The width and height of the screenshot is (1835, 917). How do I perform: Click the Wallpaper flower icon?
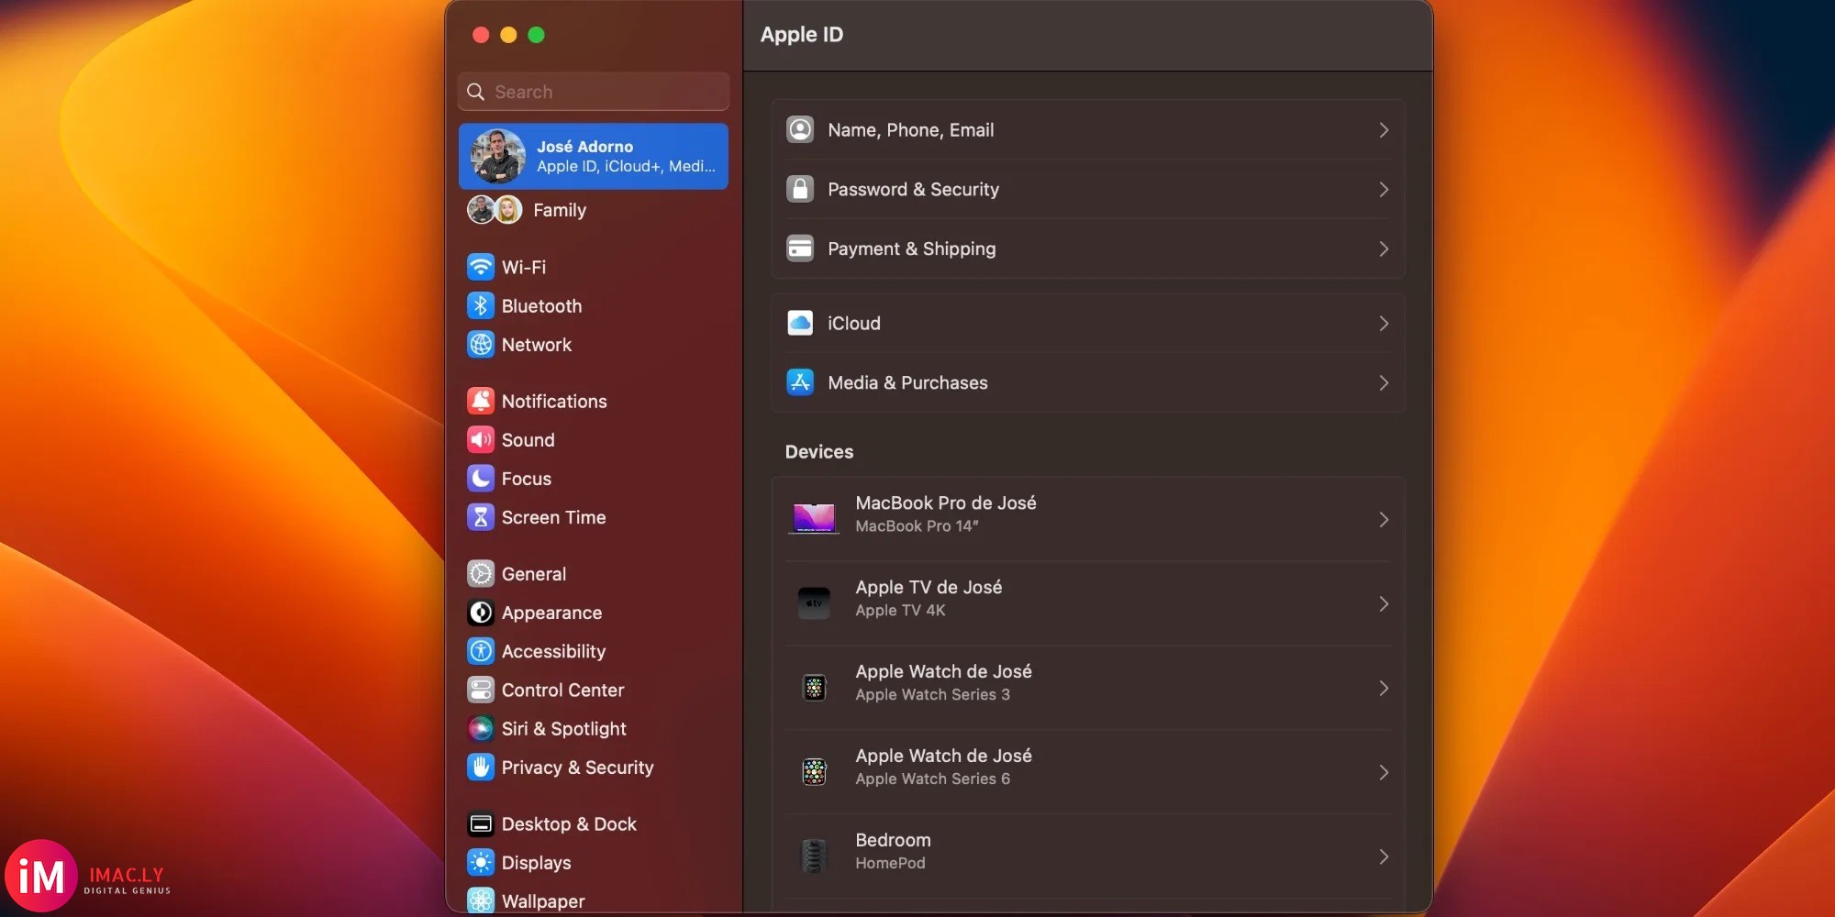[481, 901]
